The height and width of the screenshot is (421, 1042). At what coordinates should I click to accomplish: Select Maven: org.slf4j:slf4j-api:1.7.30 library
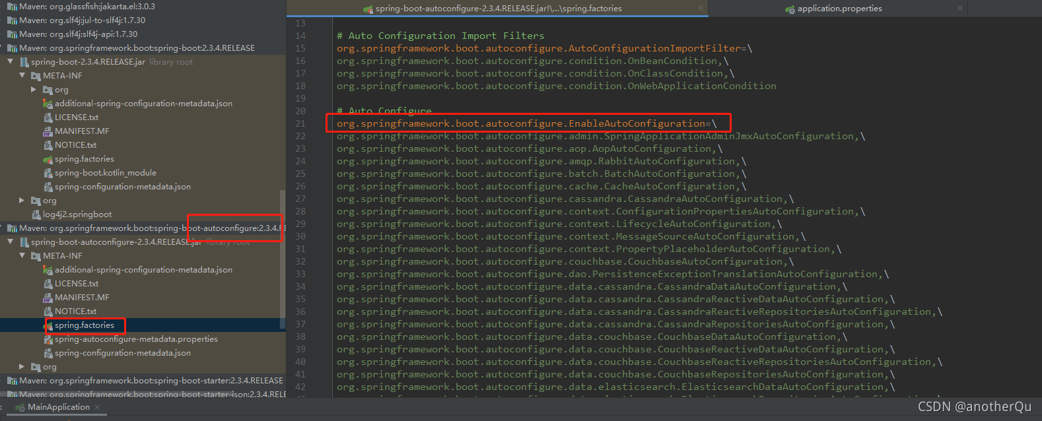[x=79, y=34]
